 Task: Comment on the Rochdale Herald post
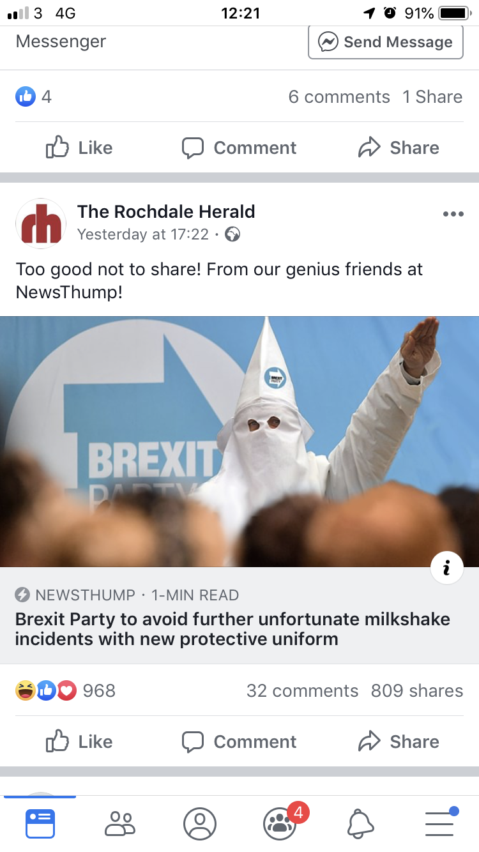[x=240, y=742]
